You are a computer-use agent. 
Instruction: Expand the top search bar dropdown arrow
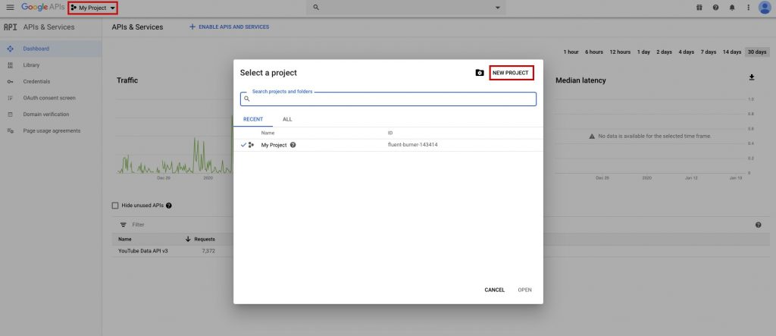498,8
